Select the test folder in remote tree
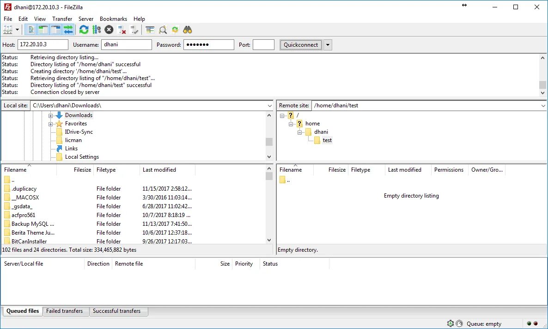Screen dimensions: 548x329 [x=327, y=140]
